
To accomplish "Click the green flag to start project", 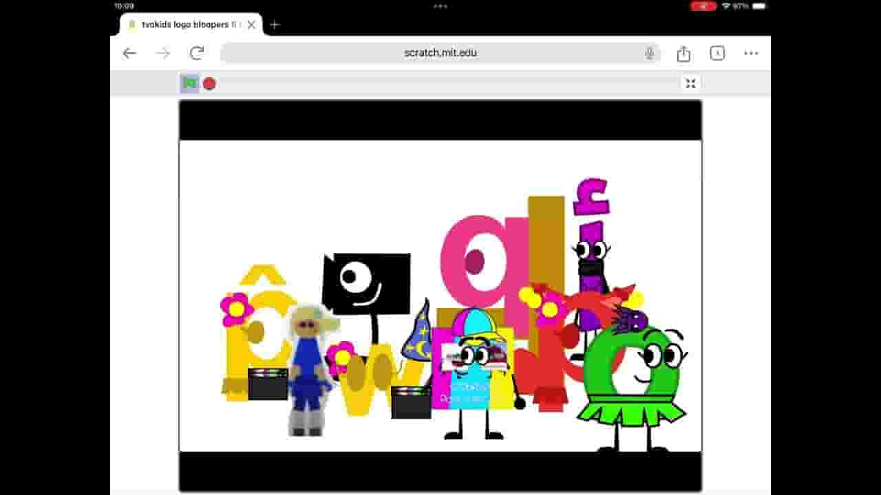I will tap(190, 84).
